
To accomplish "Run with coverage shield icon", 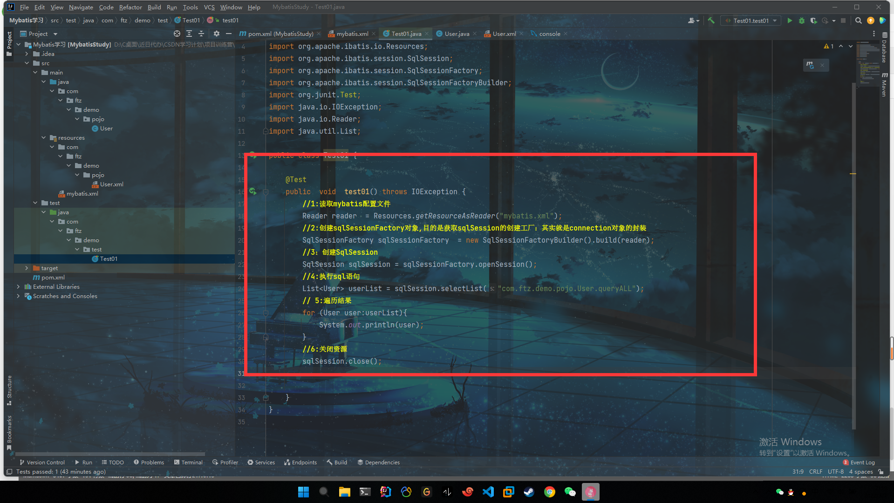I will click(x=813, y=20).
